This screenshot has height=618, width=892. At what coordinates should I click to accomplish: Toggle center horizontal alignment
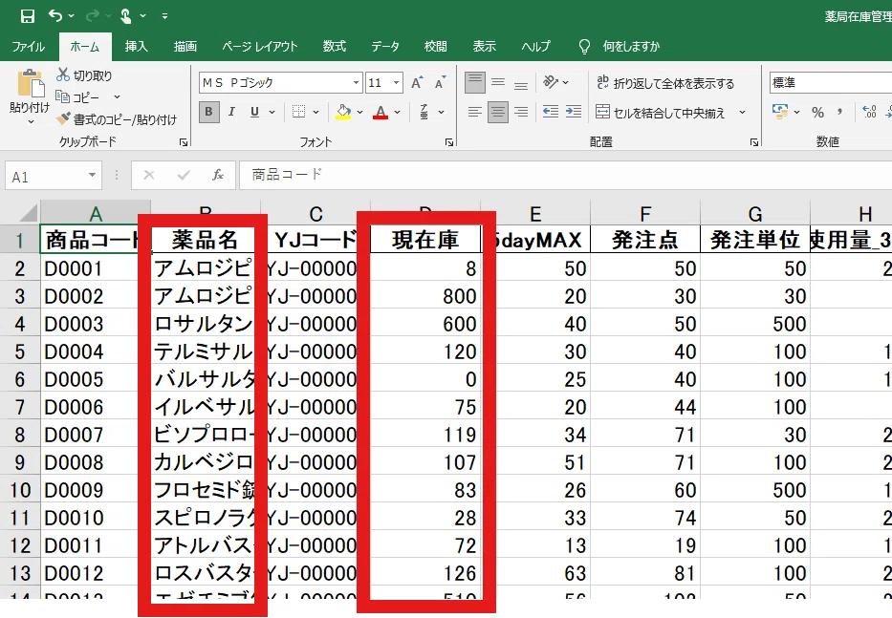[498, 112]
